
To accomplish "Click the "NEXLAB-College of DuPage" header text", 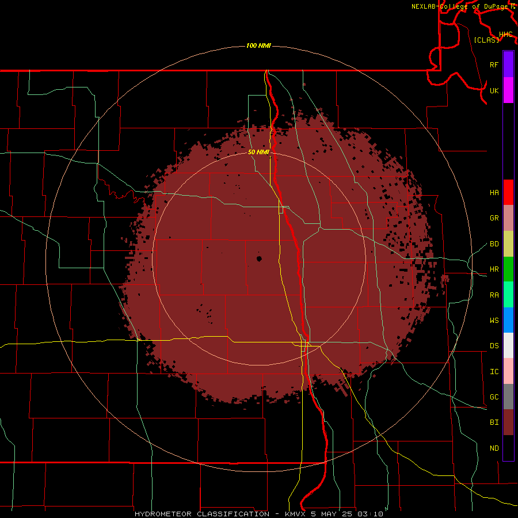I will point(460,6).
